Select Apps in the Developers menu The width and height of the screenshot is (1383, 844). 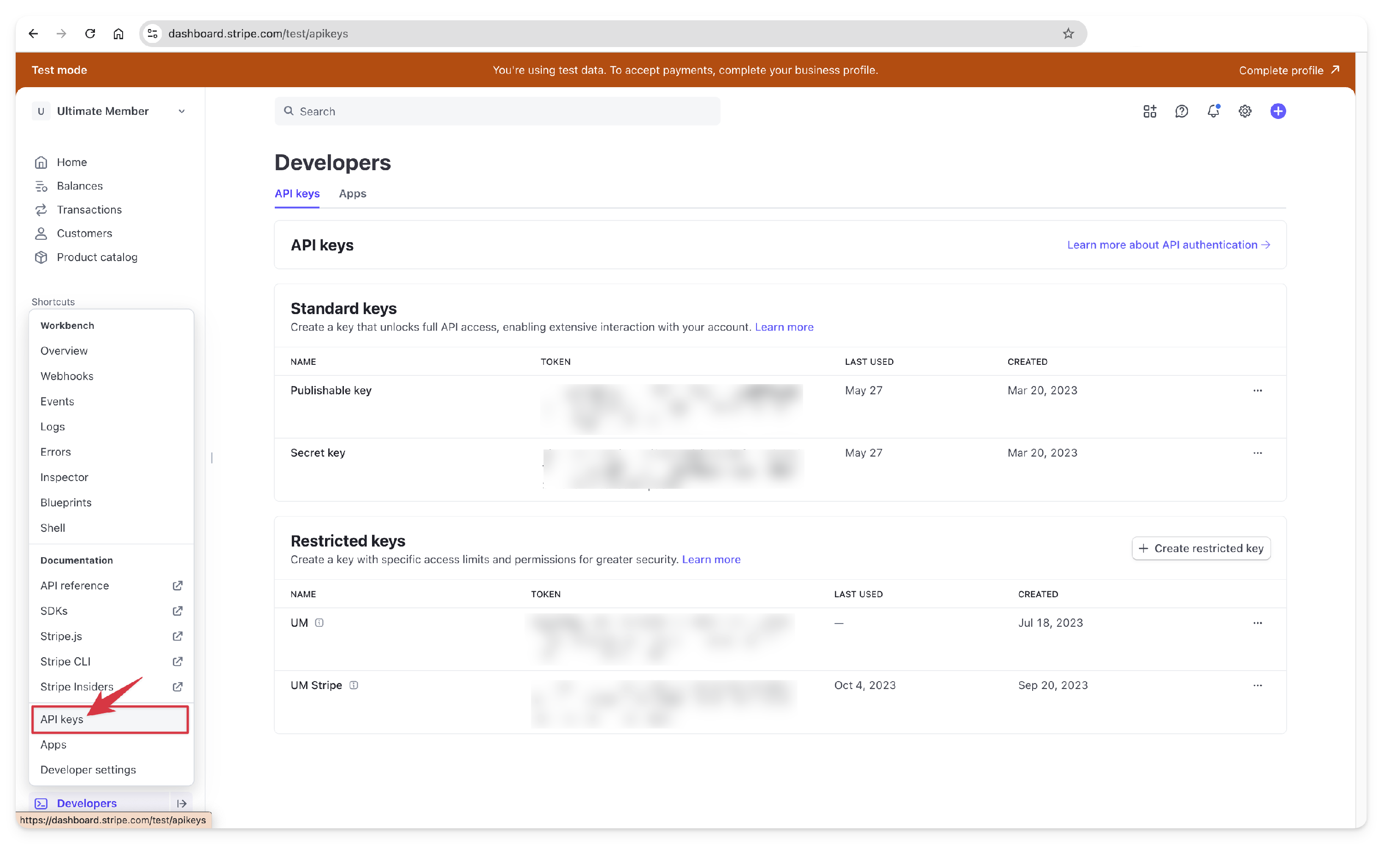(x=53, y=744)
